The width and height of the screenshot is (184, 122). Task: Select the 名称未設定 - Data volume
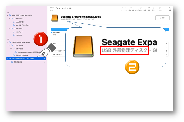pos(22,55)
